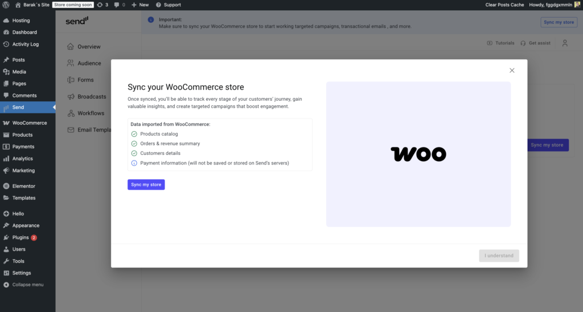Image resolution: width=583 pixels, height=312 pixels.
Task: Click Sync your WooCommerce store heading
Action: (x=186, y=87)
